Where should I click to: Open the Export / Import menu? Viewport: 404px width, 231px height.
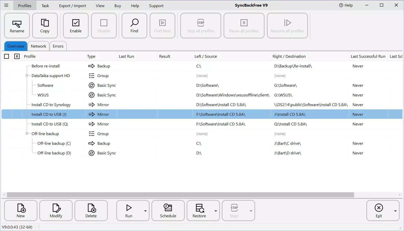point(72,6)
